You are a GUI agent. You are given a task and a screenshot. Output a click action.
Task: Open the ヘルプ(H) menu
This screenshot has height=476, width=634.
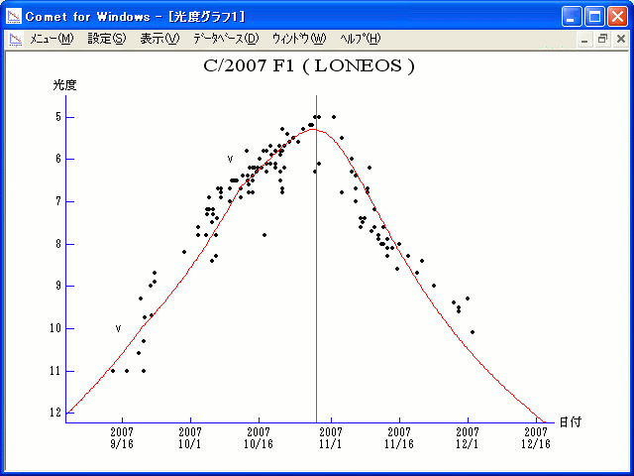click(361, 39)
